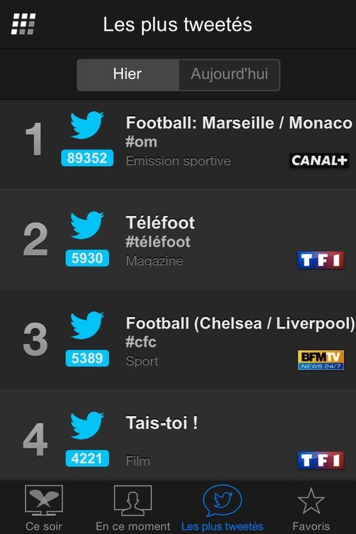356x534 pixels.
Task: Tap the Twitter bird next to Tais-toi !
Action: 87,425
